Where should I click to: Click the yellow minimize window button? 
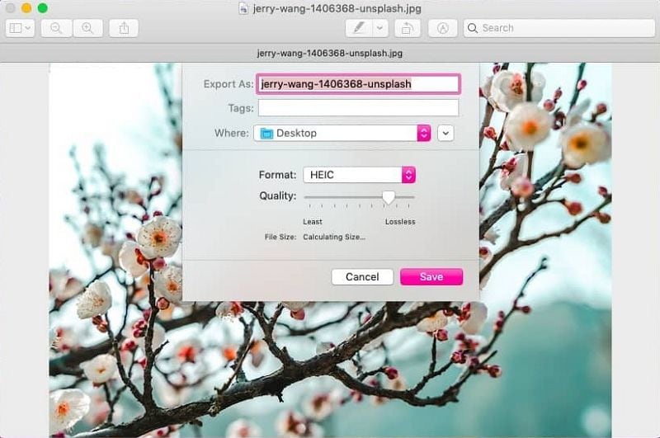point(26,8)
